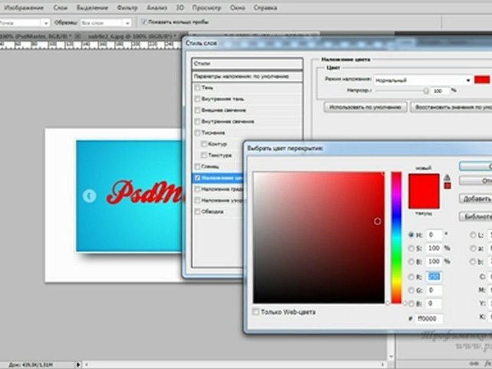
Task: Click the rainbow hue slider strip
Action: tap(396, 237)
